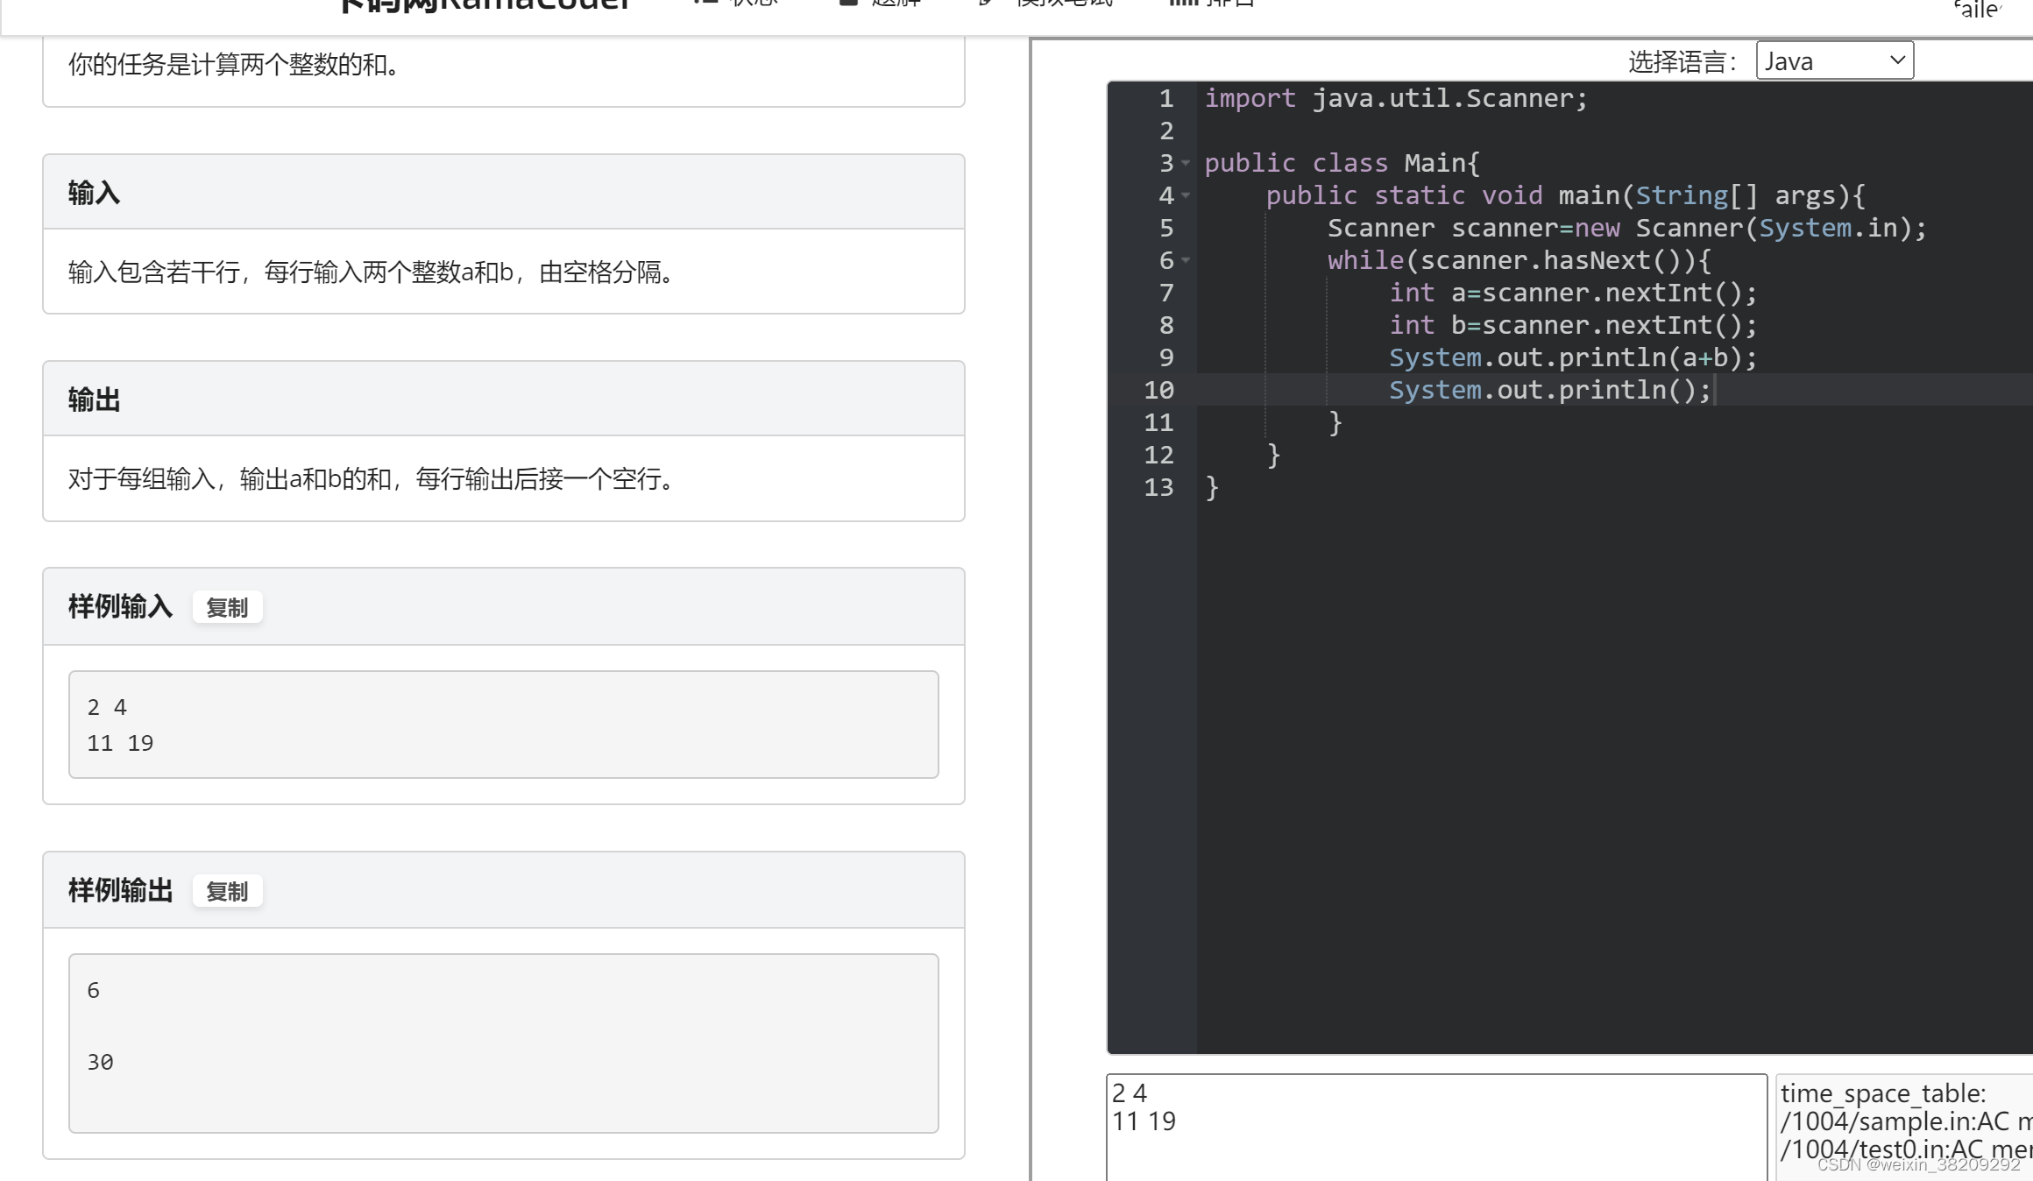
Task: Click line number 2 in the editor gutter
Action: tap(1166, 131)
